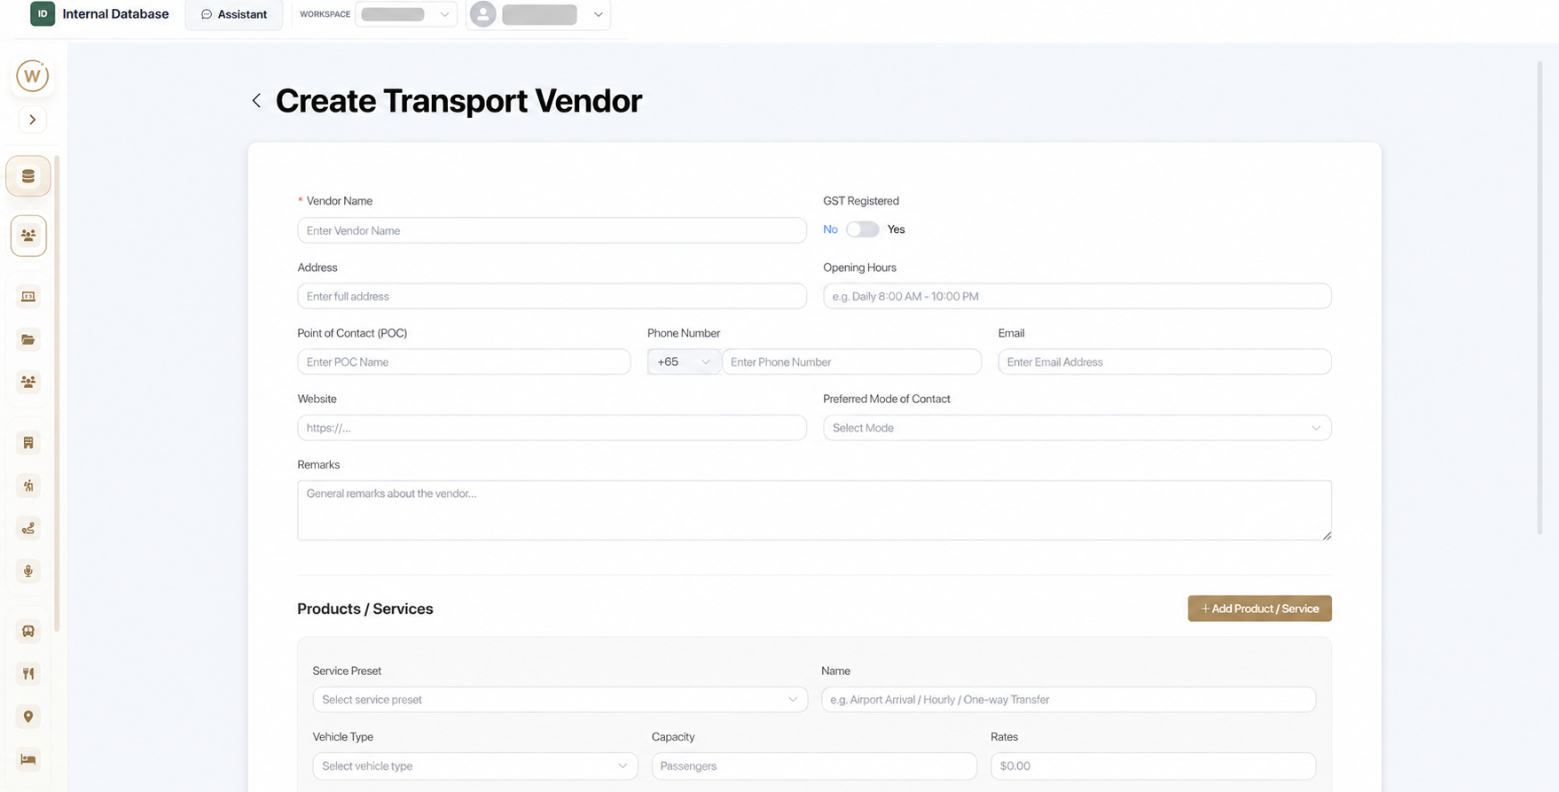Open the Vehicle Type dropdown
The image size is (1559, 792).
point(475,766)
